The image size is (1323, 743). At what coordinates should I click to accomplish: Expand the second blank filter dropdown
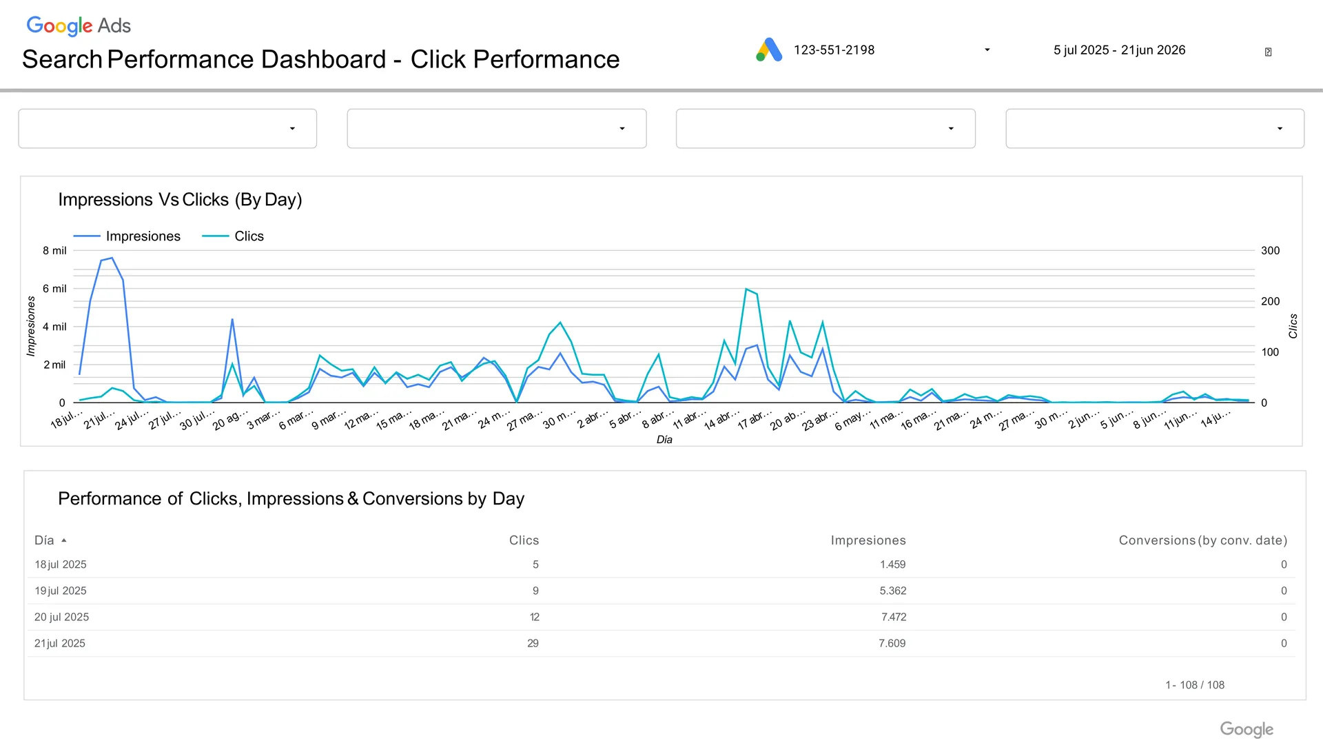coord(497,128)
